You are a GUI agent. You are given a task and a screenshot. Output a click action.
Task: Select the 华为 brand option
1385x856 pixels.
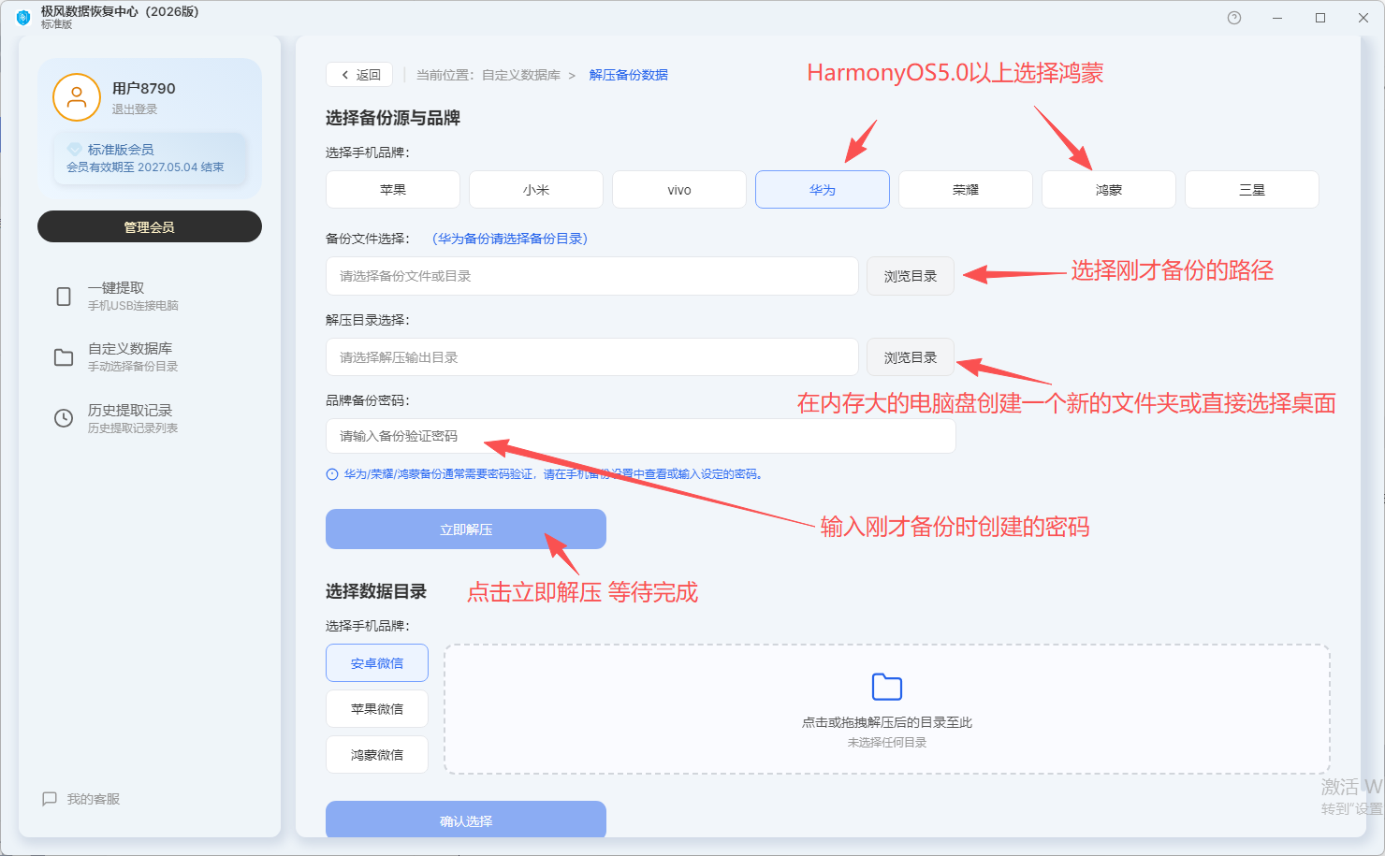click(823, 189)
